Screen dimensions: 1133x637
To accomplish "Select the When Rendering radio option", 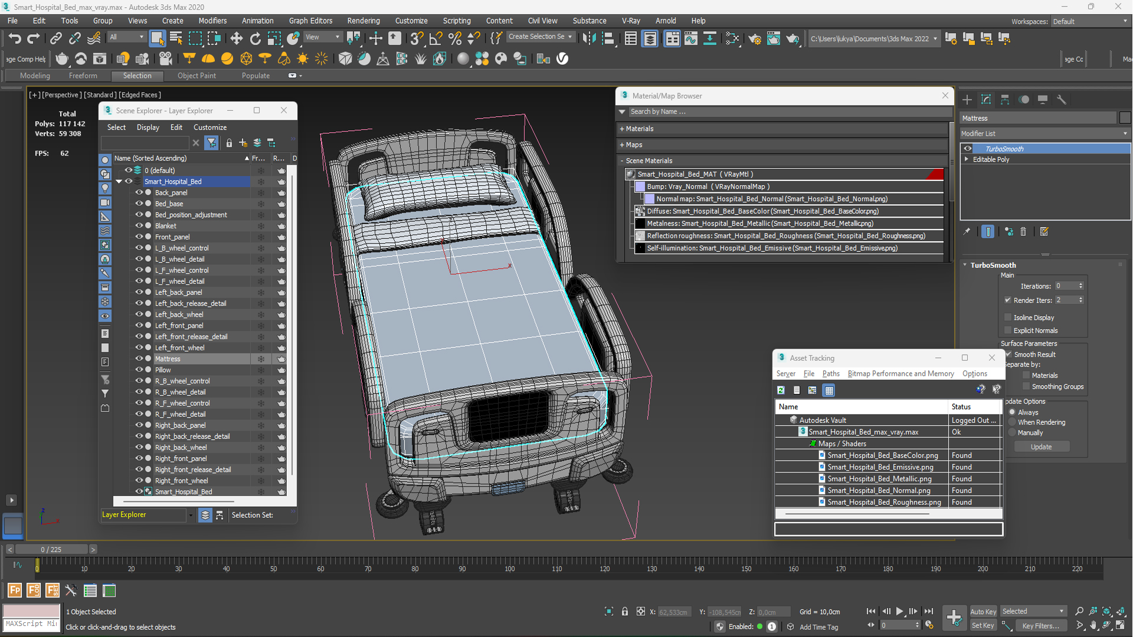I will coord(1013,422).
